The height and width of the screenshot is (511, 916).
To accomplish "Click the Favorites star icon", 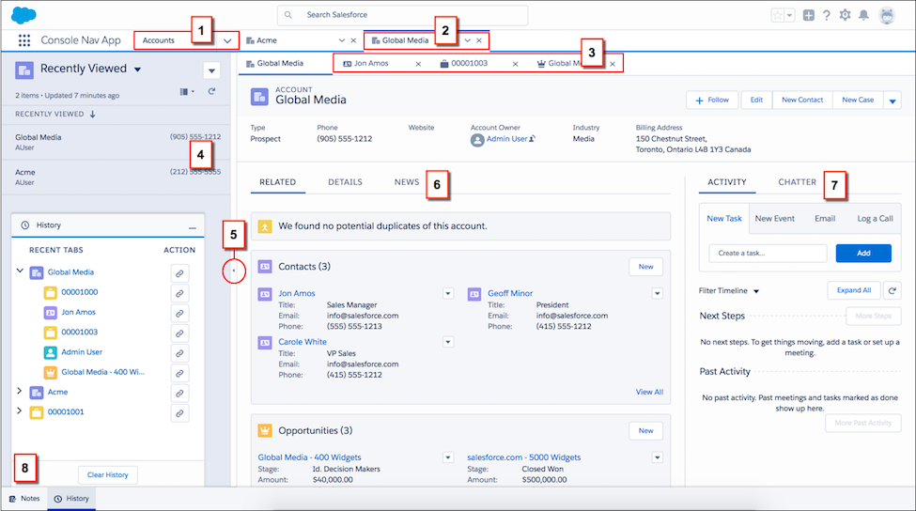I will (778, 16).
